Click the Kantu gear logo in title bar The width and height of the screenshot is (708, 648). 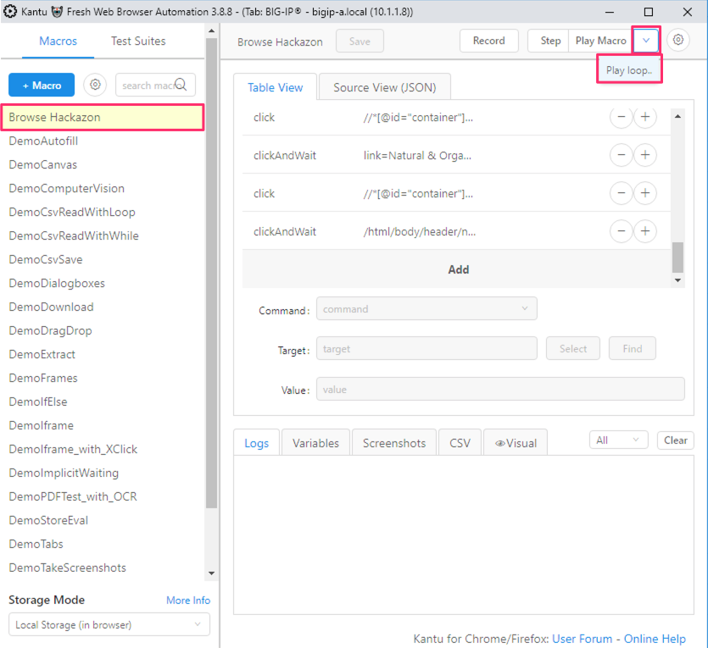[x=10, y=11]
